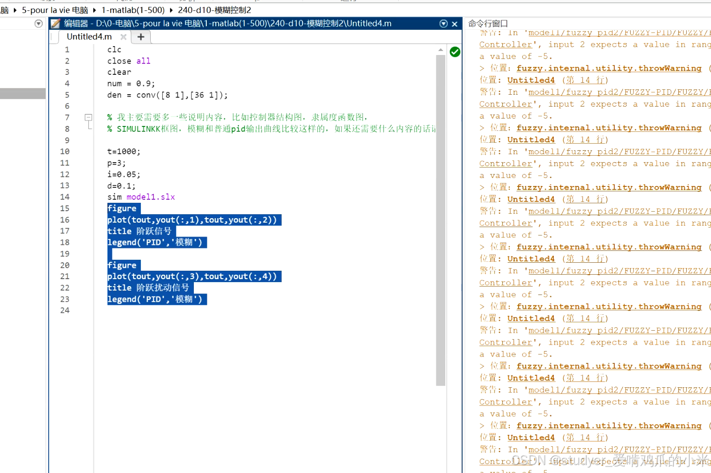Click the "legend('PID','模糊')" text on line 18
This screenshot has height=473, width=711.
(155, 243)
